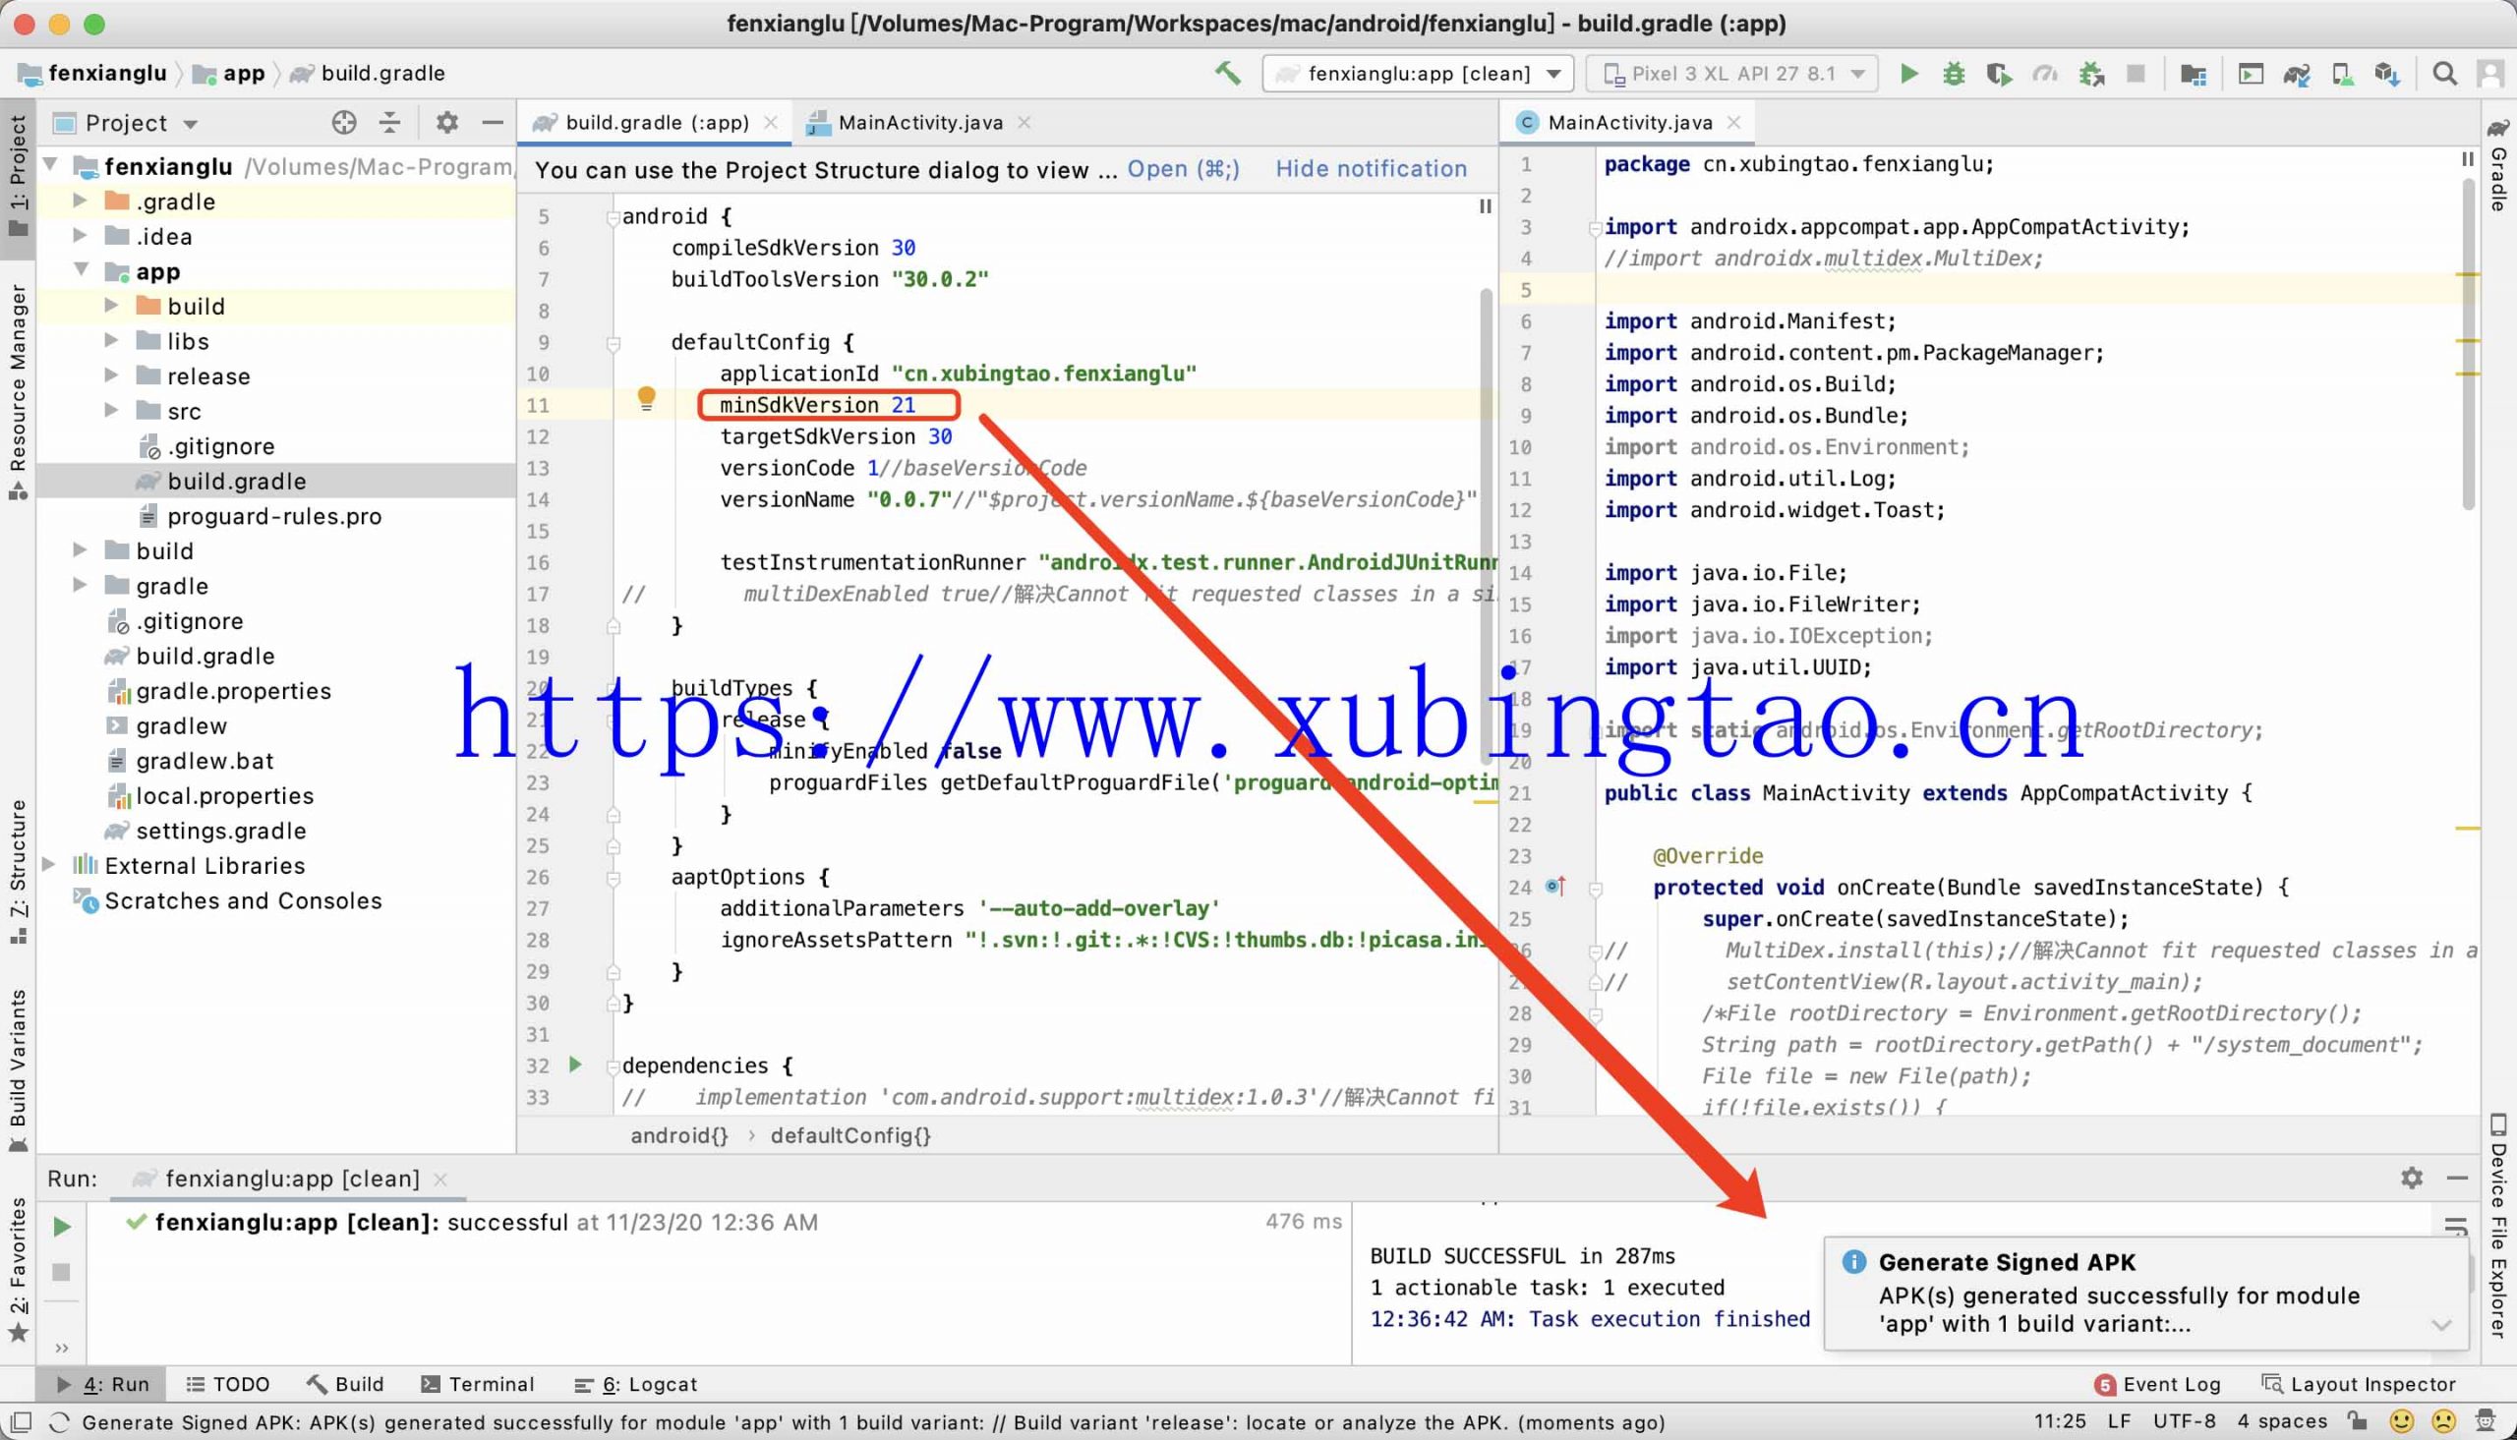Expand the .gradle folder
The width and height of the screenshot is (2517, 1440).
[80, 200]
